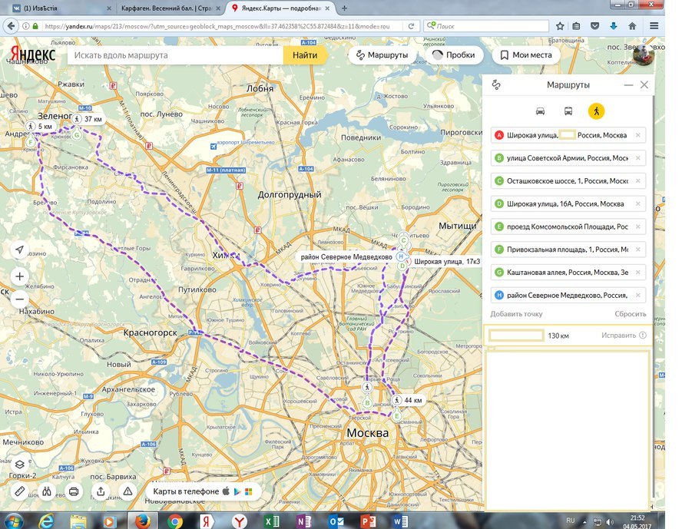Open the Windows Start menu
682x529 pixels.
click(13, 521)
